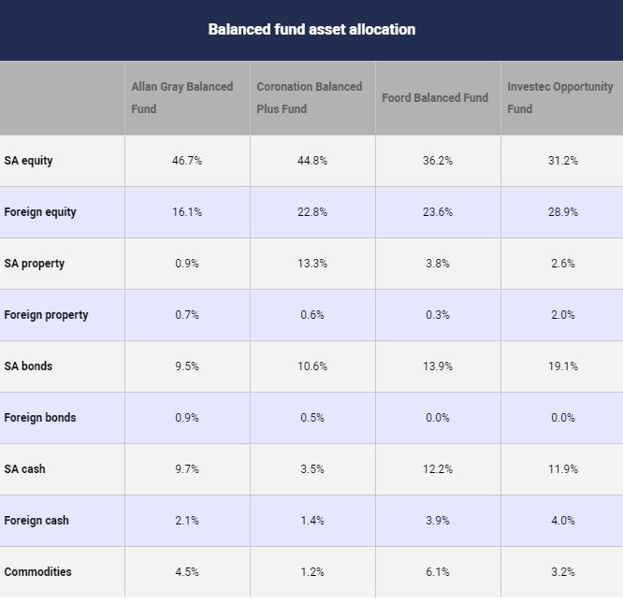Select the Coronation Balanced Plus Fund header
This screenshot has height=603, width=623.
(309, 97)
